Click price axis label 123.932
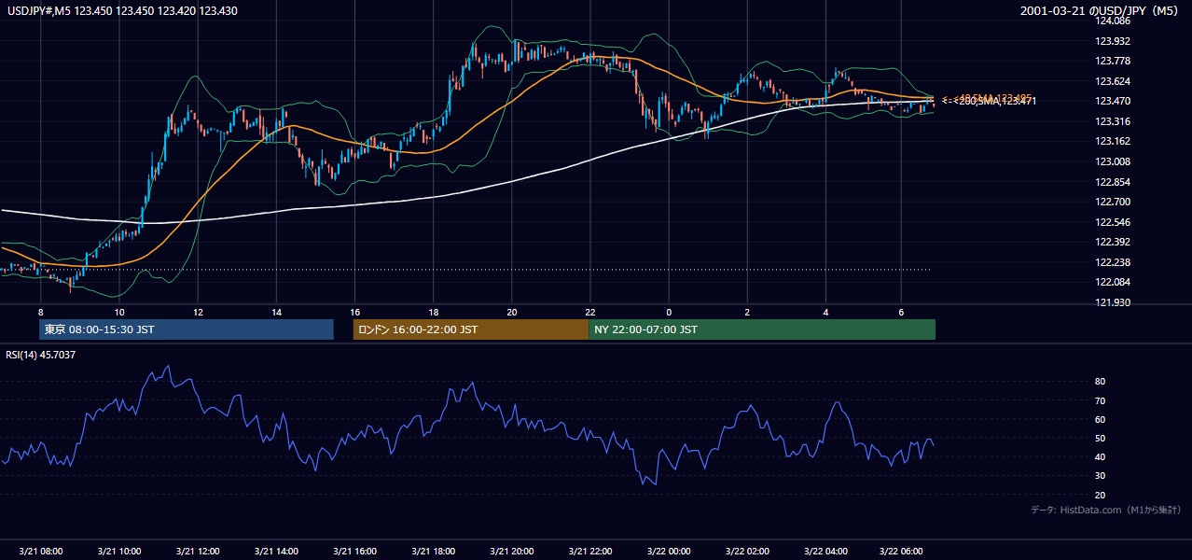The height and width of the screenshot is (560, 1192). point(1111,41)
